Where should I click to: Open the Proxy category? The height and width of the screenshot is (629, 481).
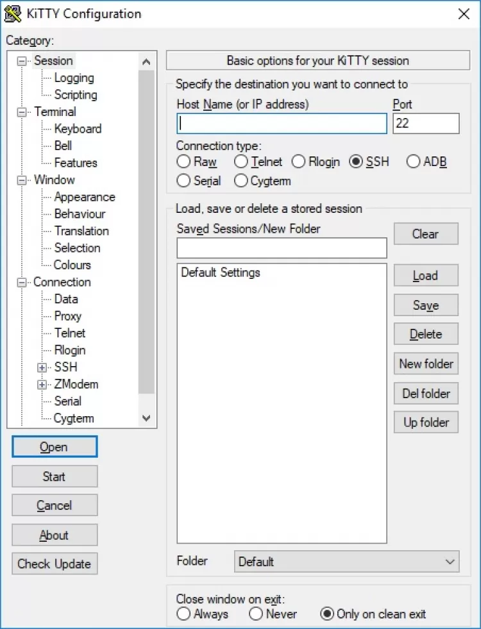tap(67, 316)
